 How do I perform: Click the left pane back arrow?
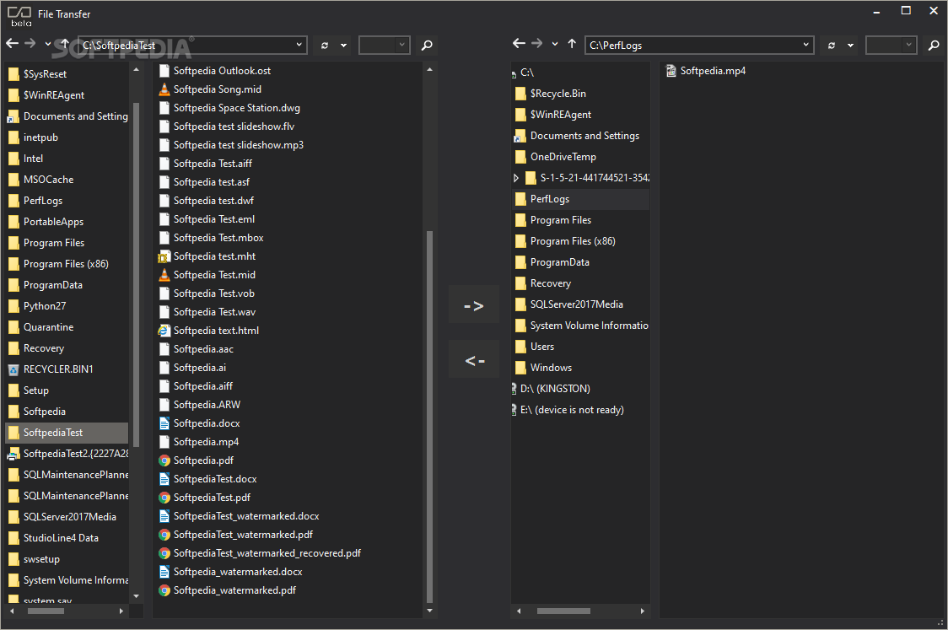pyautogui.click(x=12, y=44)
